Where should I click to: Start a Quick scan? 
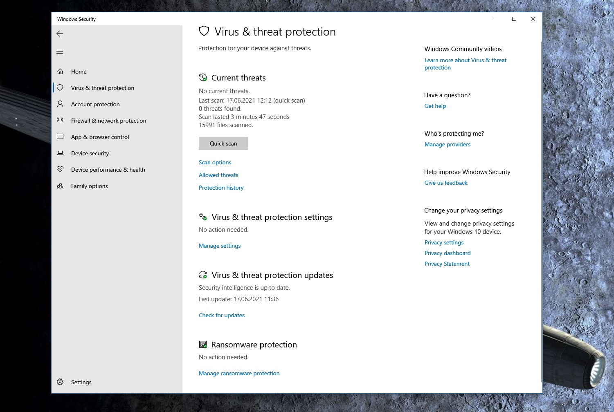pos(223,143)
